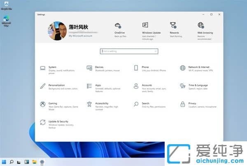
Task: Select the Network & Internet label
Action: point(199,67)
